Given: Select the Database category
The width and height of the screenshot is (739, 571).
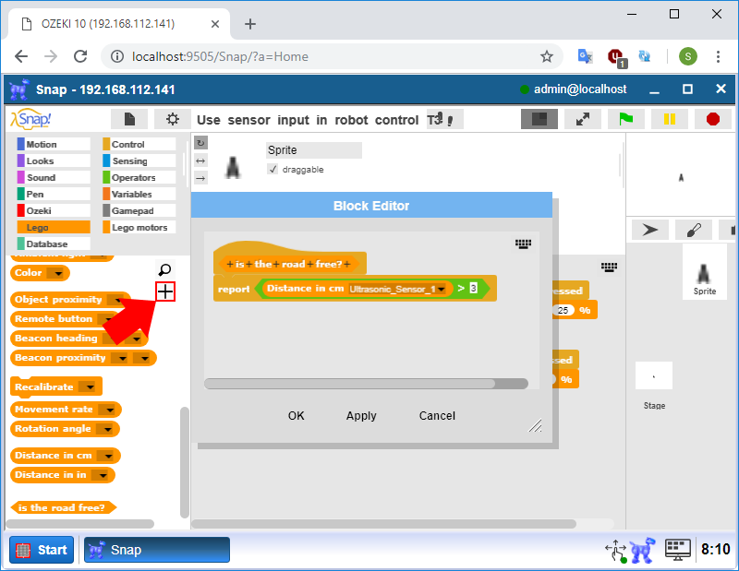Looking at the screenshot, I should [54, 244].
